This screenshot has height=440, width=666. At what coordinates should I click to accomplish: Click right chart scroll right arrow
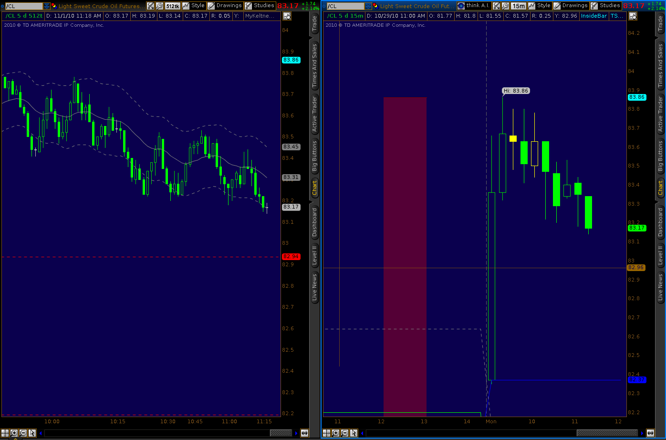tap(642, 433)
